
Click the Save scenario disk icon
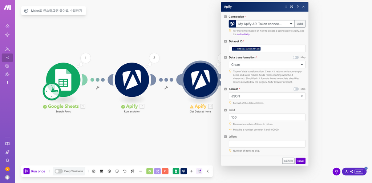click(94, 171)
